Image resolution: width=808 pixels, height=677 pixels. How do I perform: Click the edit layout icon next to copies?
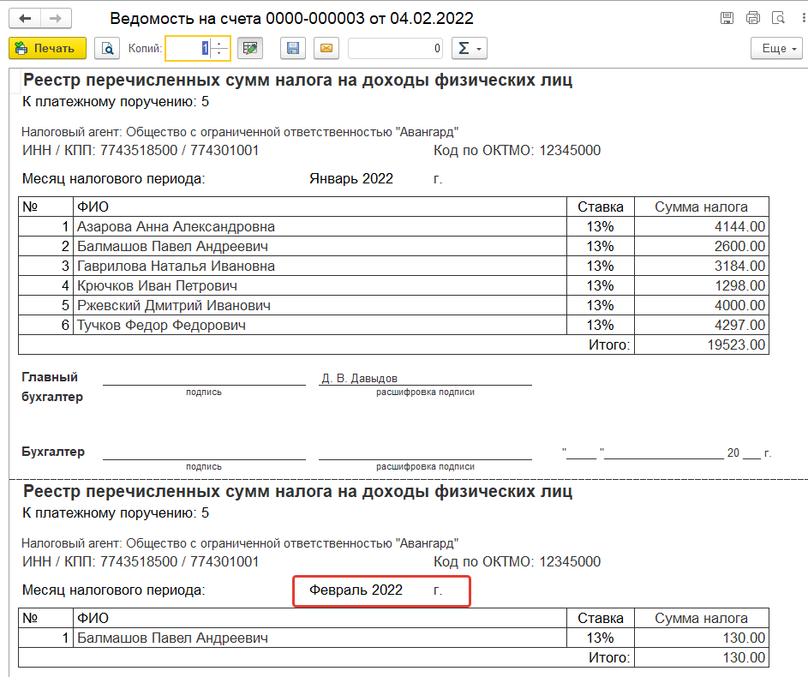[249, 49]
